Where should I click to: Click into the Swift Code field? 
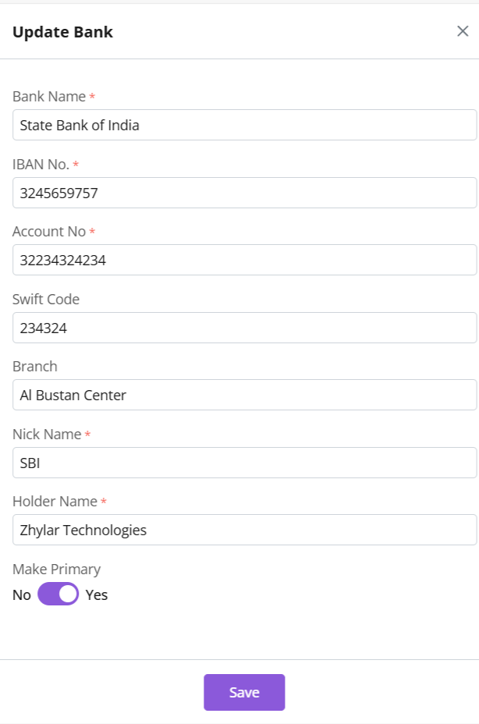(x=244, y=328)
